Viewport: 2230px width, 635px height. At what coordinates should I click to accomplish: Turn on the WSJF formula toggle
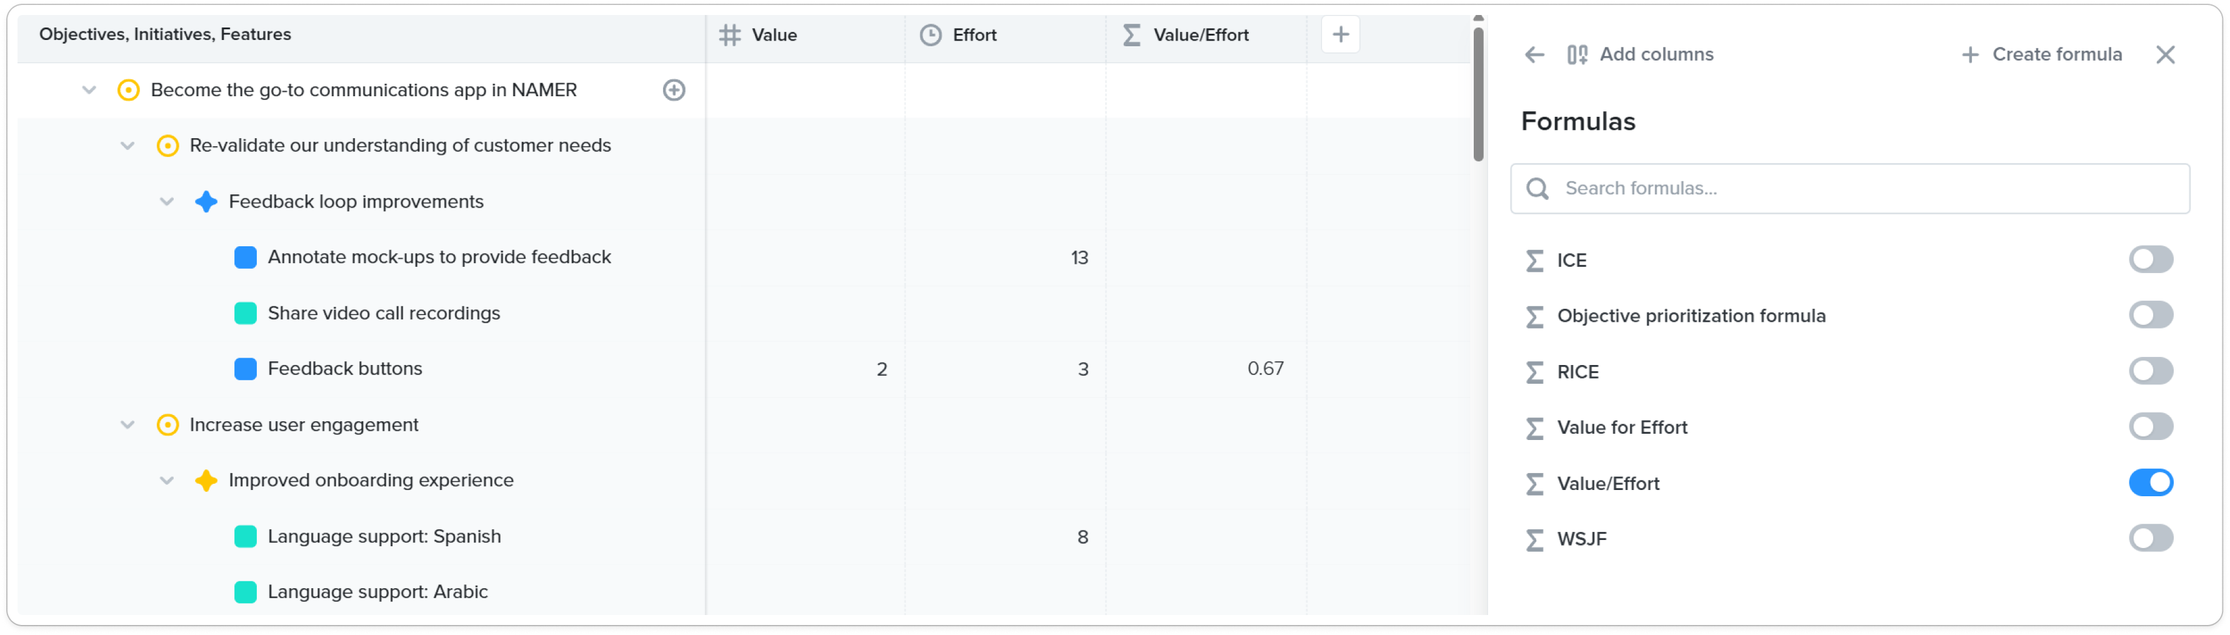[2149, 538]
